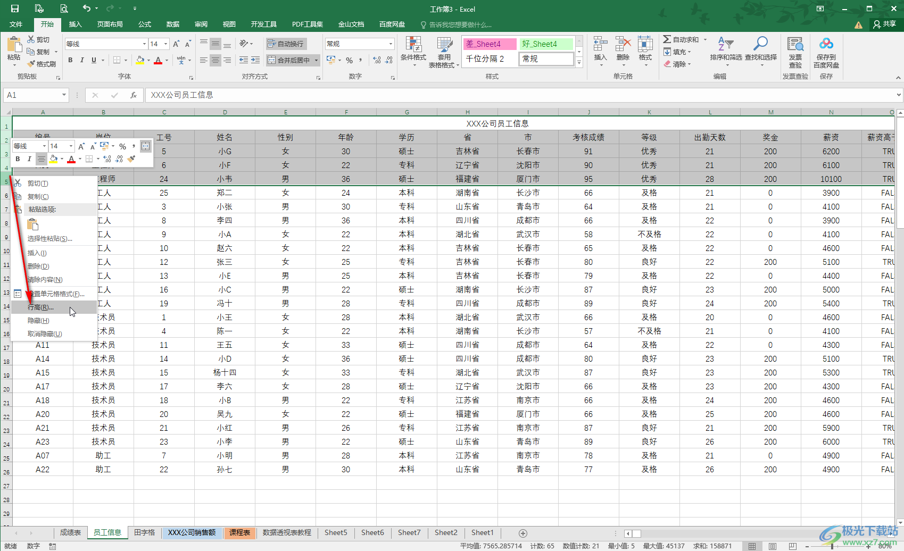Click the Cut scissors icon in ribbon
904x551 pixels.
point(31,39)
